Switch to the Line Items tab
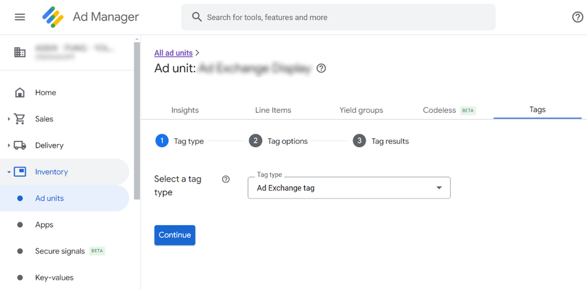This screenshot has height=290, width=587. (273, 110)
